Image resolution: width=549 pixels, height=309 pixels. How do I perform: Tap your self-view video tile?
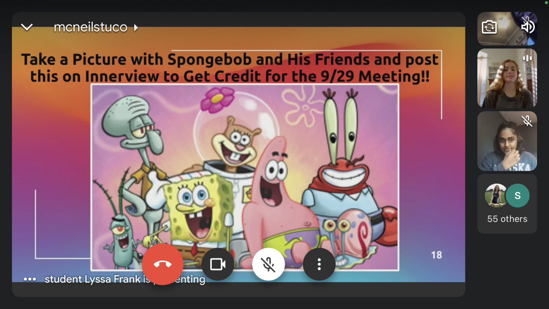[x=507, y=29]
